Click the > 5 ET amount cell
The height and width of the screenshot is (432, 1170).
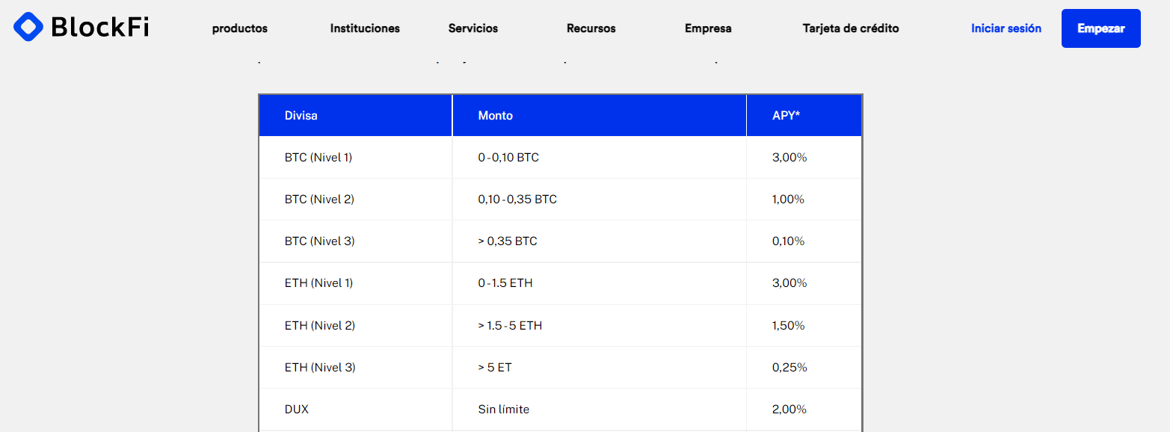coord(600,368)
